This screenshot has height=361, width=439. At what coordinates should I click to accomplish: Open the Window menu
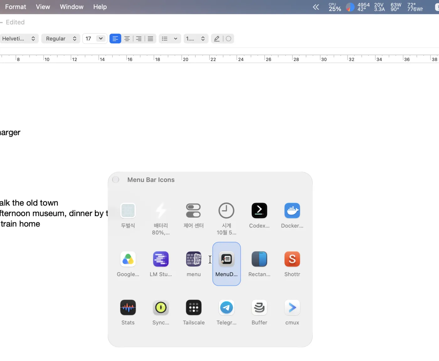click(x=72, y=7)
